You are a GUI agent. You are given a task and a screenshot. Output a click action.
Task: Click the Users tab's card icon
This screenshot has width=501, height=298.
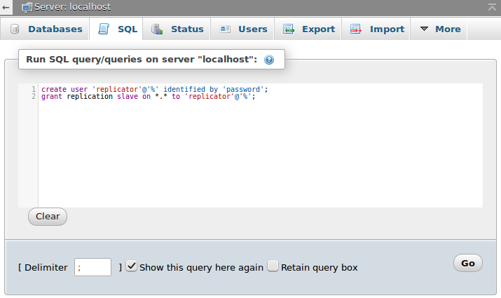pyautogui.click(x=225, y=29)
